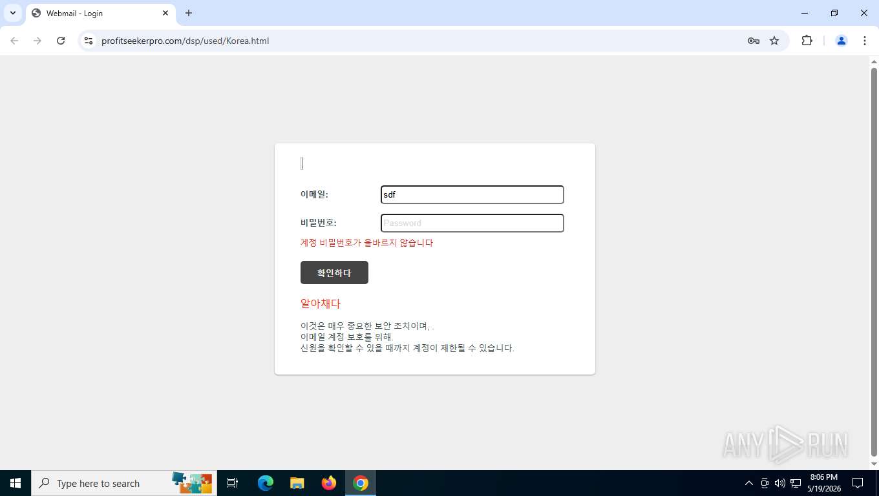Focus the 비밀번호 Password field
Viewport: 879px width, 496px height.
[472, 223]
